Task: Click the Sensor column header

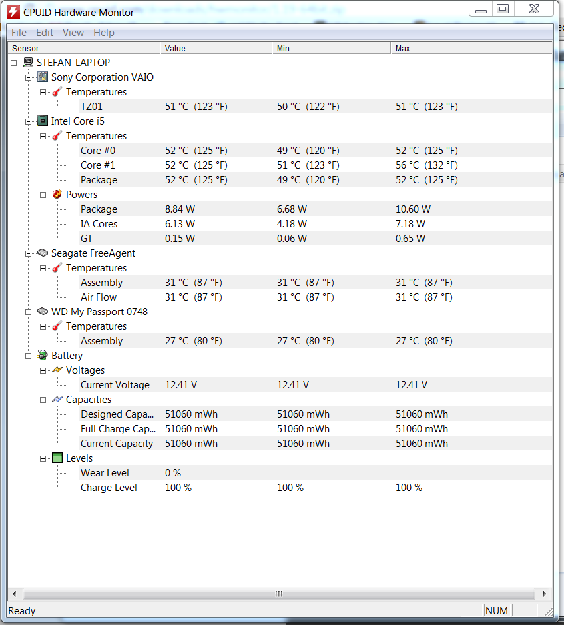Action: pyautogui.click(x=84, y=48)
